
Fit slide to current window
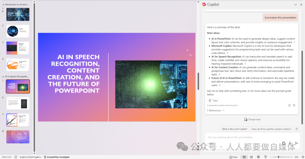coord(303,157)
